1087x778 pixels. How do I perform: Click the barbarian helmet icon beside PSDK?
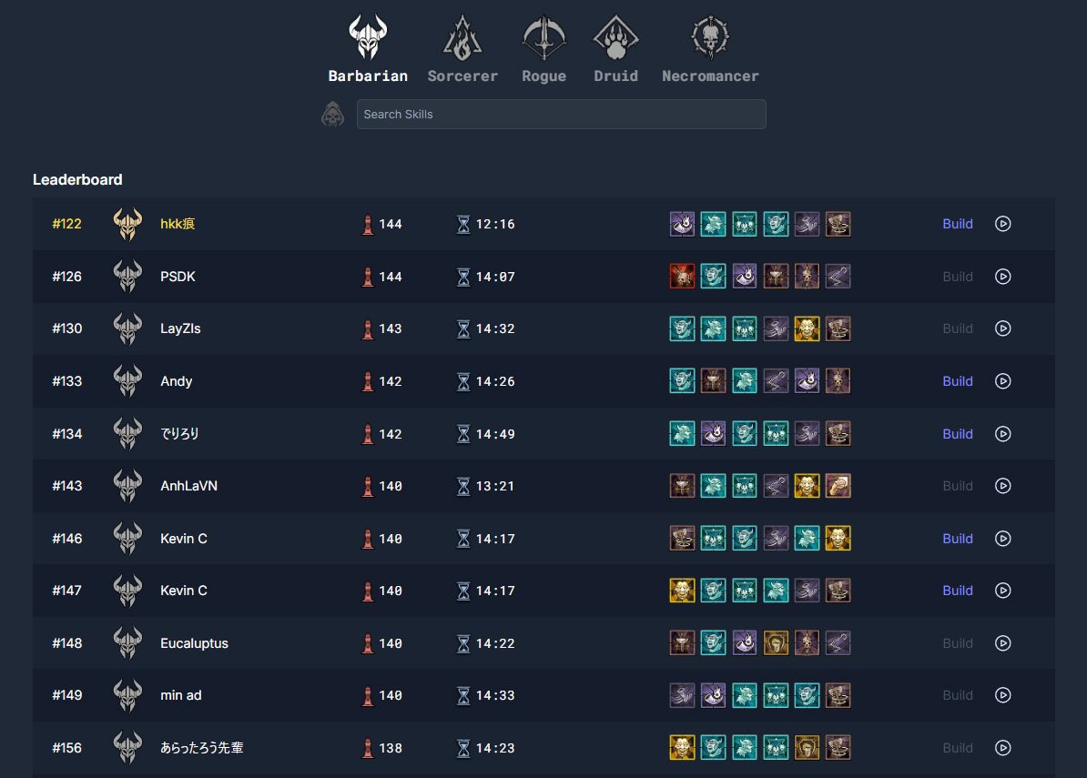[127, 277]
